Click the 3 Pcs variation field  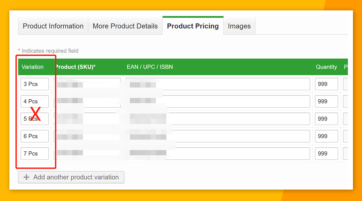coord(35,84)
